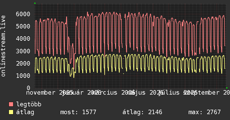Click the átlag: 2146 statistic
The image size is (230, 120).
pos(142,112)
